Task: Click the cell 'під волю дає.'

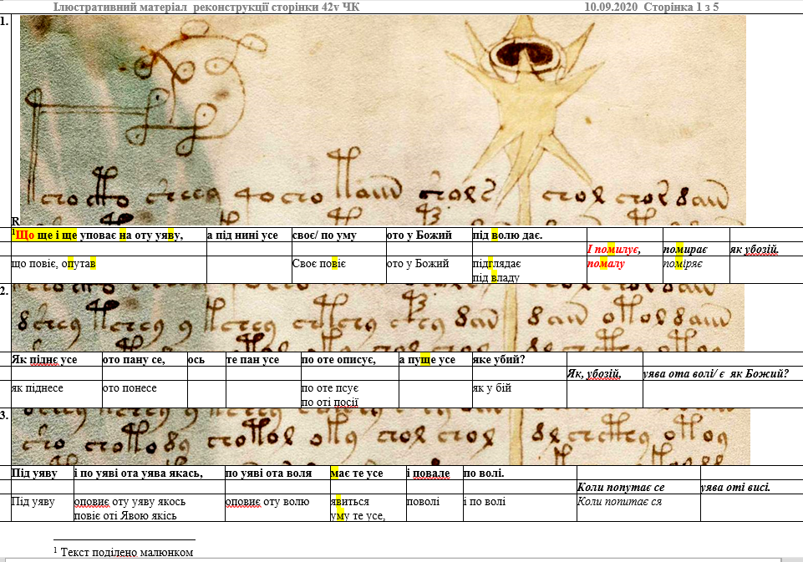Action: [530, 235]
